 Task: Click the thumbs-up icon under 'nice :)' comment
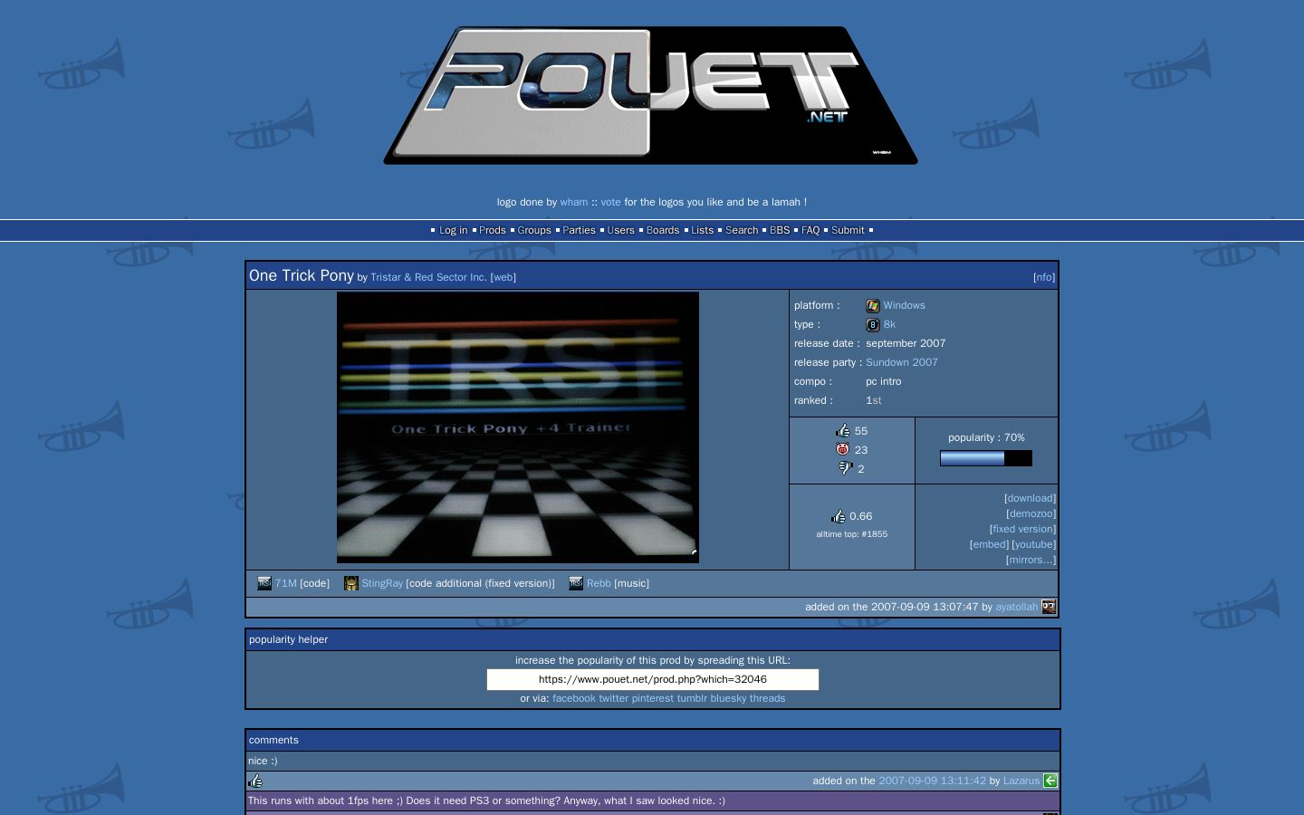pyautogui.click(x=255, y=781)
